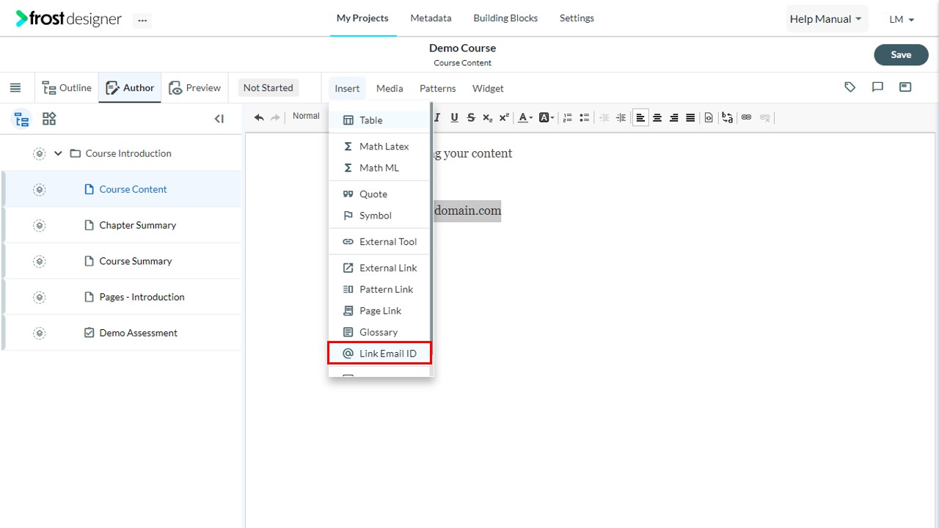The width and height of the screenshot is (939, 528).
Task: Center align the text
Action: coord(657,117)
